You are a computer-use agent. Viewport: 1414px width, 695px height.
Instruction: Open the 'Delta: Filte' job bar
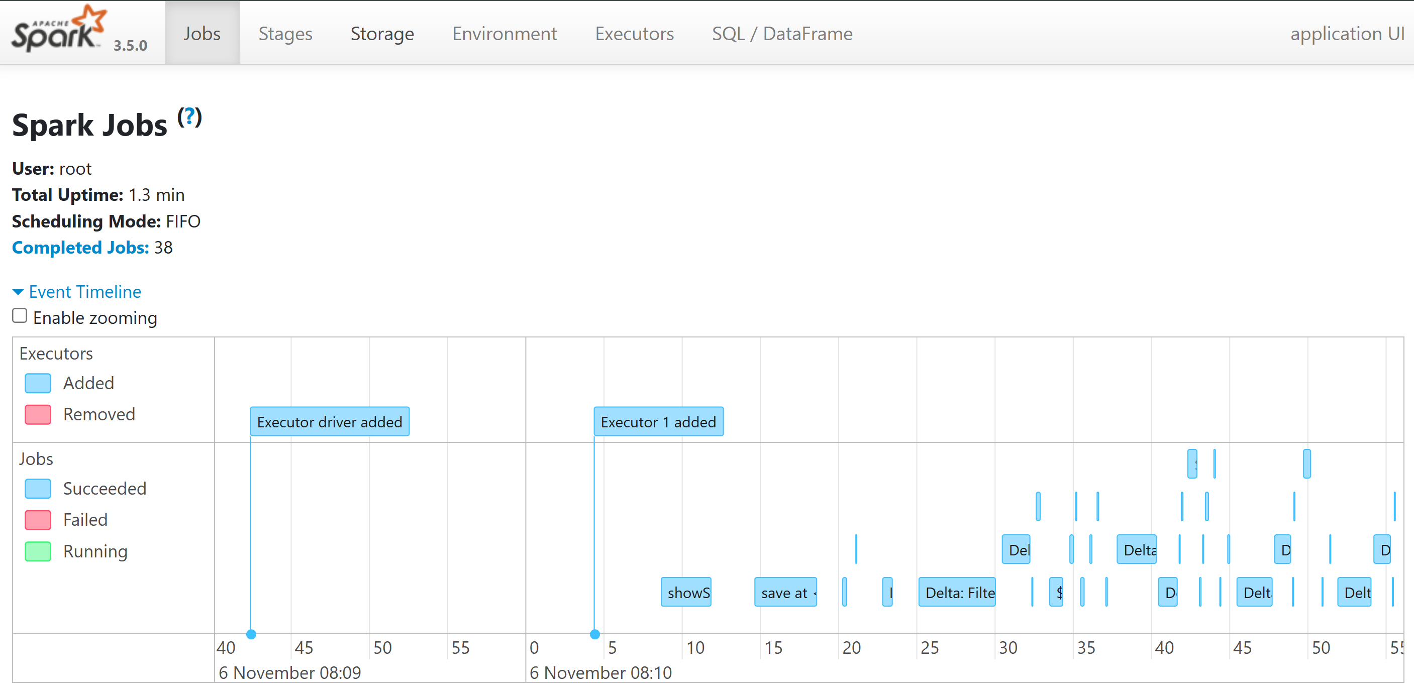click(957, 592)
